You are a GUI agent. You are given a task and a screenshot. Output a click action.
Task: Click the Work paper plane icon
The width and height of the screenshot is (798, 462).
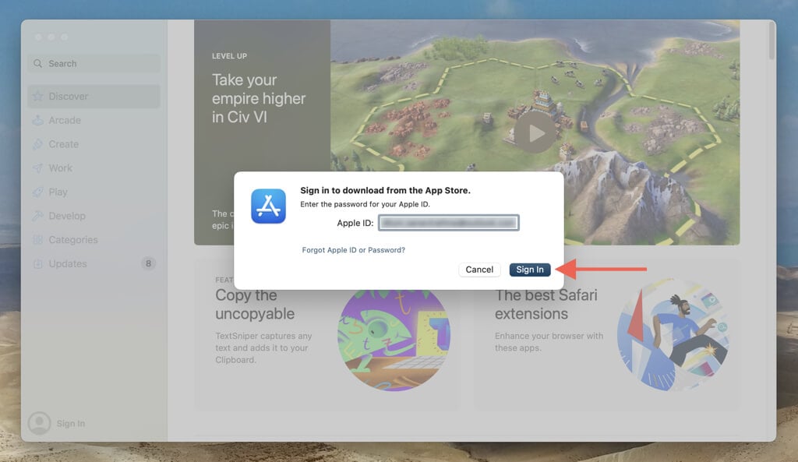37,168
